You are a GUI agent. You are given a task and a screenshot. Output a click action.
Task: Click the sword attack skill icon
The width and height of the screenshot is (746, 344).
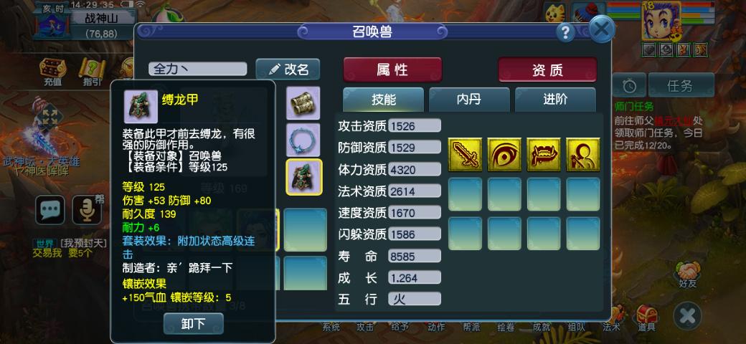tap(465, 154)
